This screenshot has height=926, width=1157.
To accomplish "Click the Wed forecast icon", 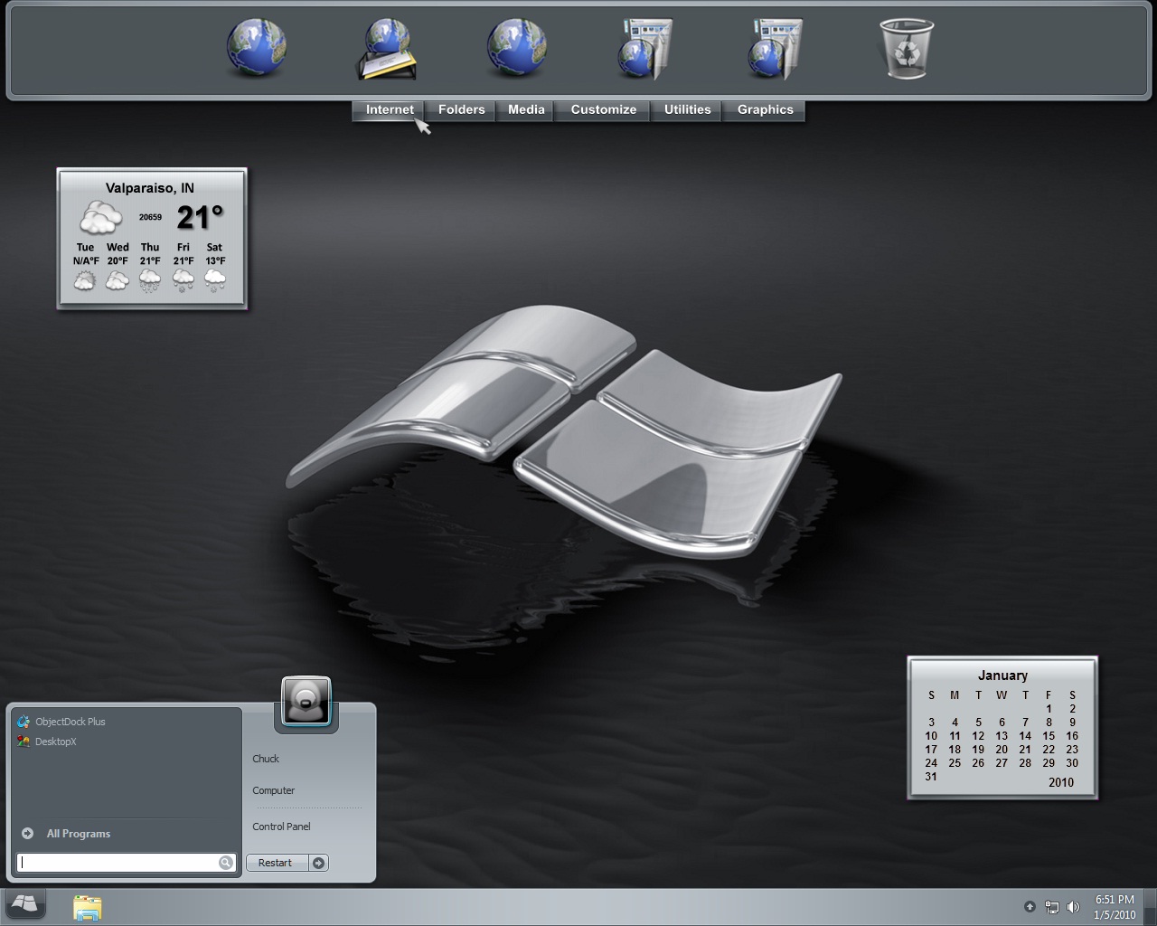I will click(x=118, y=281).
